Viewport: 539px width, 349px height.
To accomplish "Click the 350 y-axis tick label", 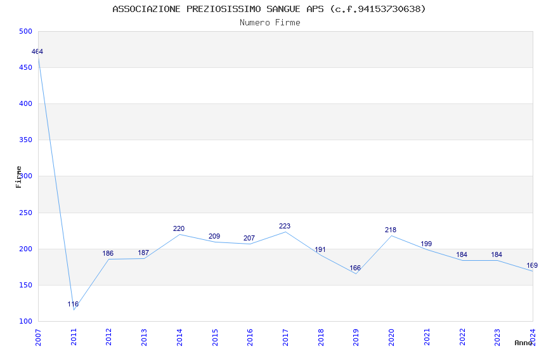I will click(25, 140).
